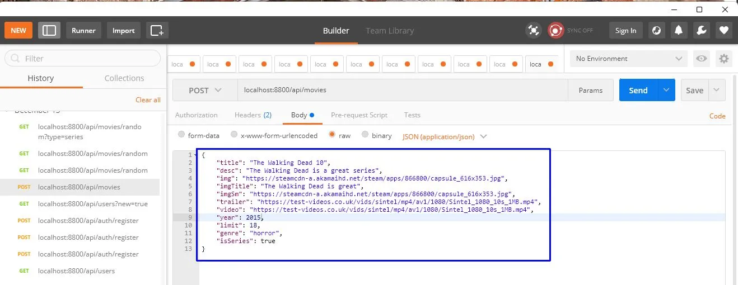Open the Pre-request Script tab
Image resolution: width=738 pixels, height=285 pixels.
click(x=359, y=115)
